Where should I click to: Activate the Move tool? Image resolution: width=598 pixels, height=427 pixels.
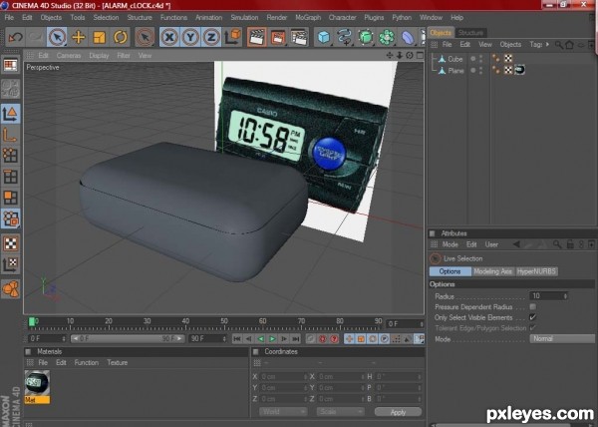pos(78,37)
